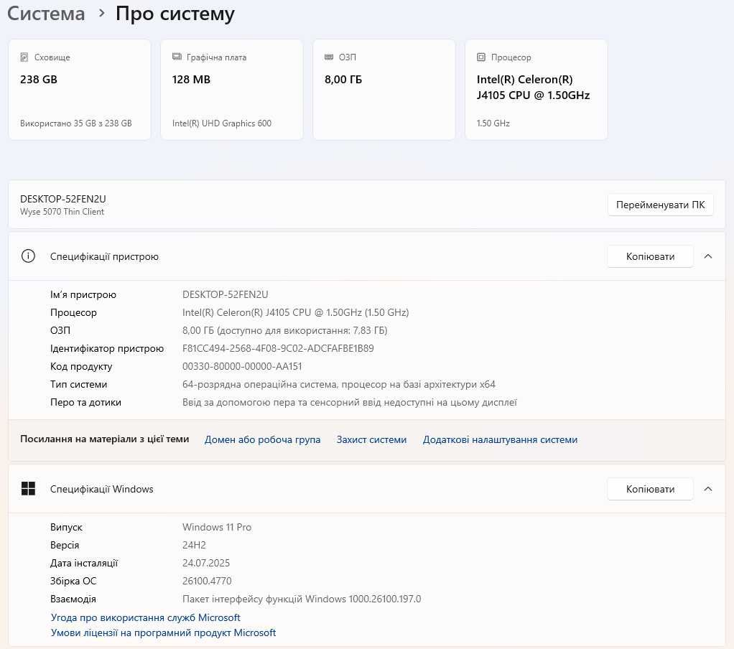734x649 pixels.
Task: Click the Посилання на матеріали з цієї теми label
Action: [x=104, y=439]
